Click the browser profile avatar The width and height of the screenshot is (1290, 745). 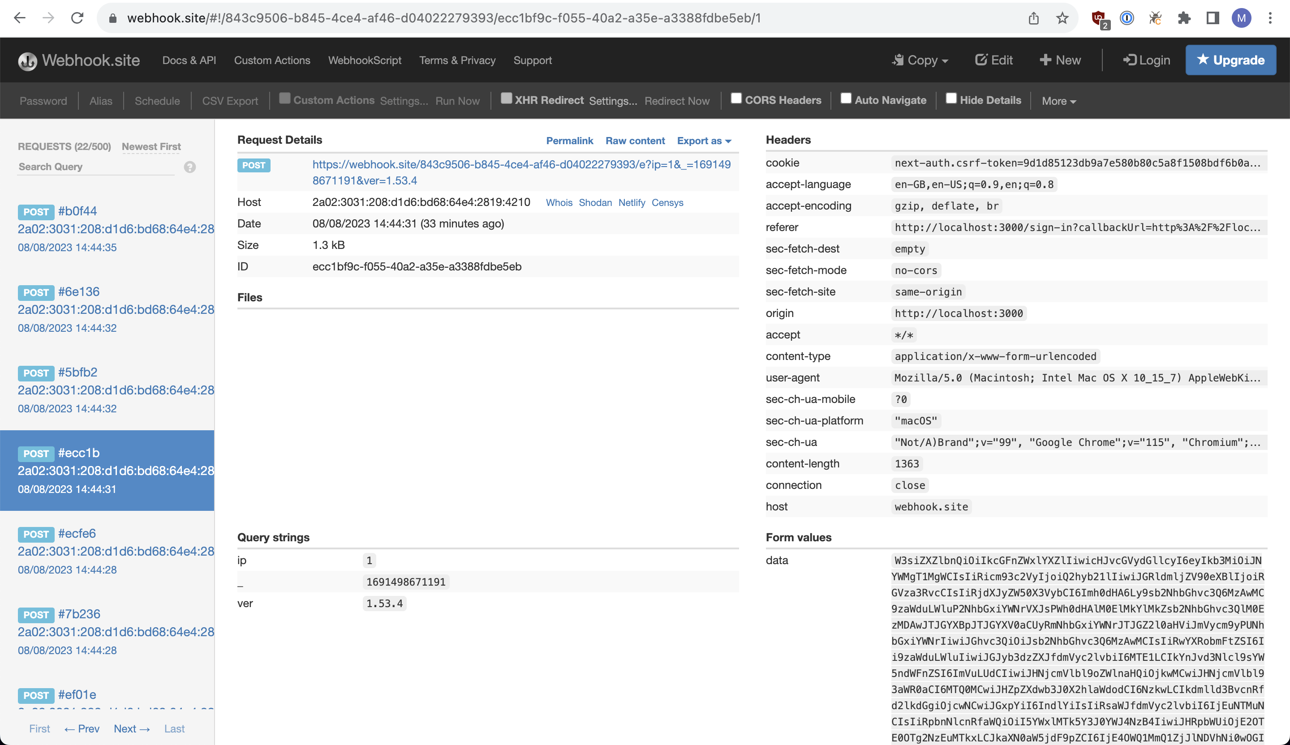tap(1241, 18)
